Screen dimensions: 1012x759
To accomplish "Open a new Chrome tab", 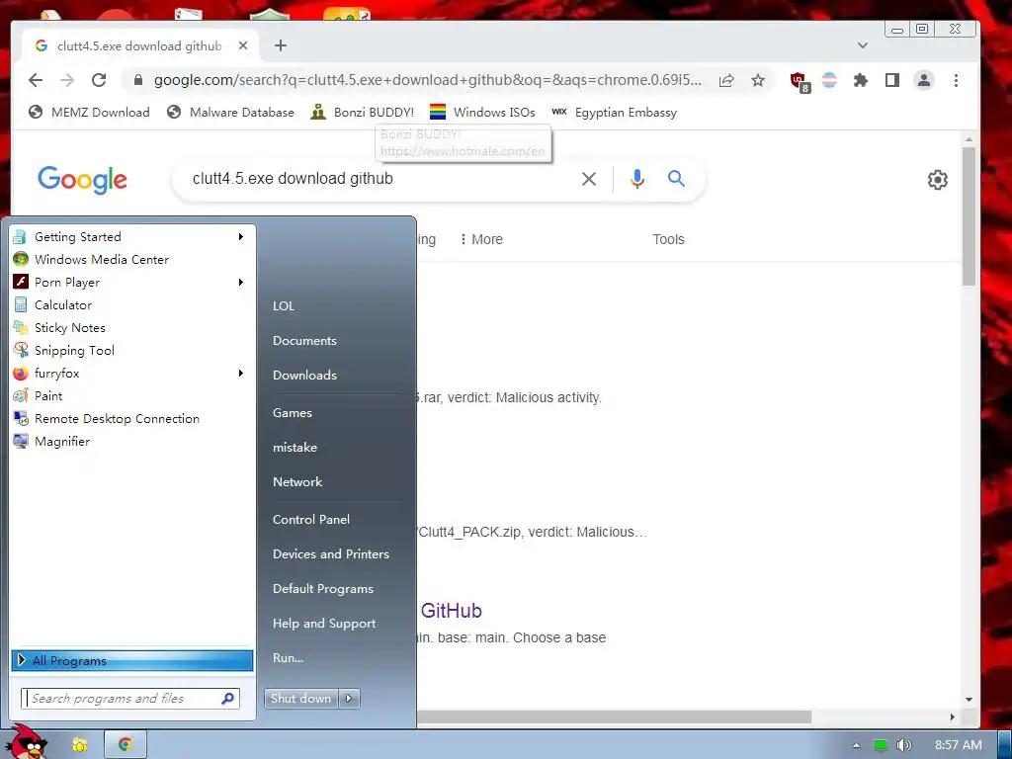I will (x=280, y=45).
